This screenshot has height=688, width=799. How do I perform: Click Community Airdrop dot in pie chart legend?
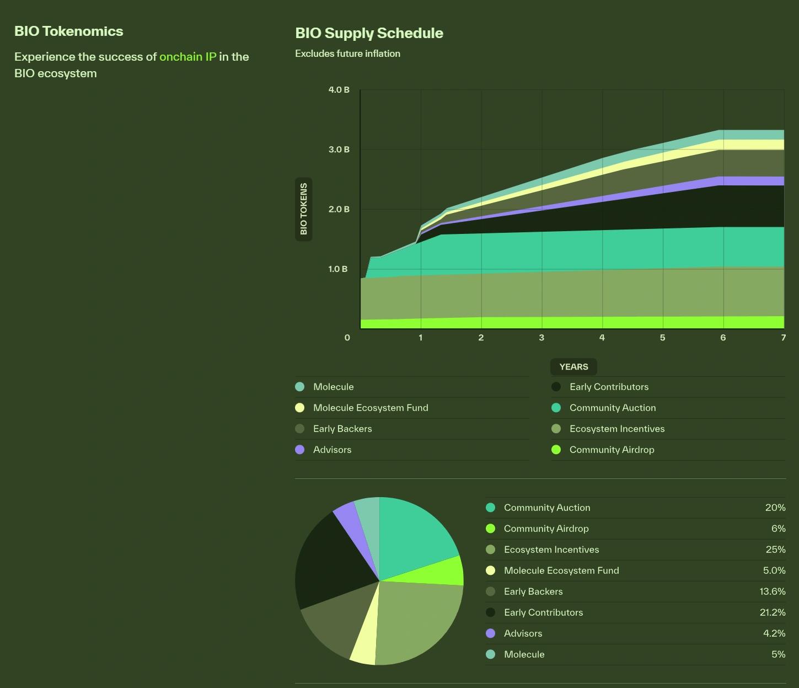(x=490, y=529)
